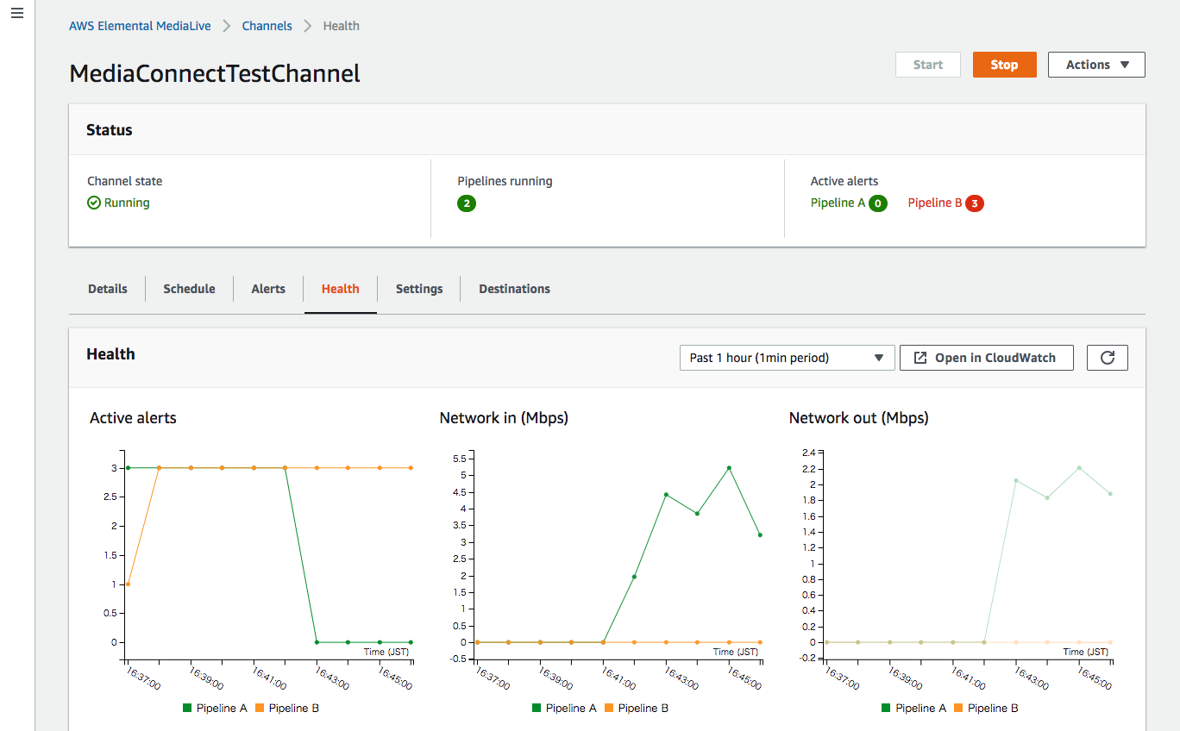Viewport: 1180px width, 731px height.
Task: Open the Actions dropdown menu
Action: pos(1096,65)
